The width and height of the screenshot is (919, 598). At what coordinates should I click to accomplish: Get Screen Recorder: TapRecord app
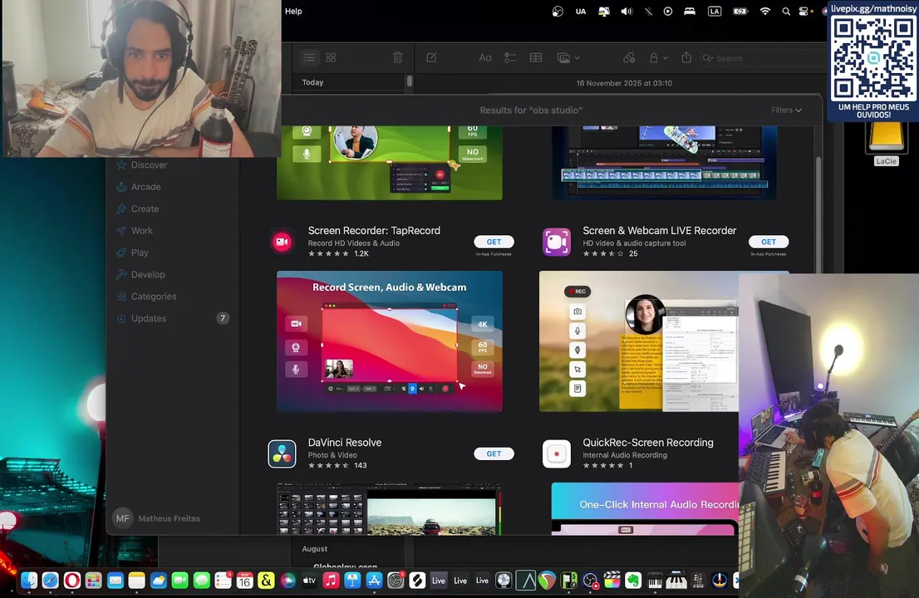494,242
